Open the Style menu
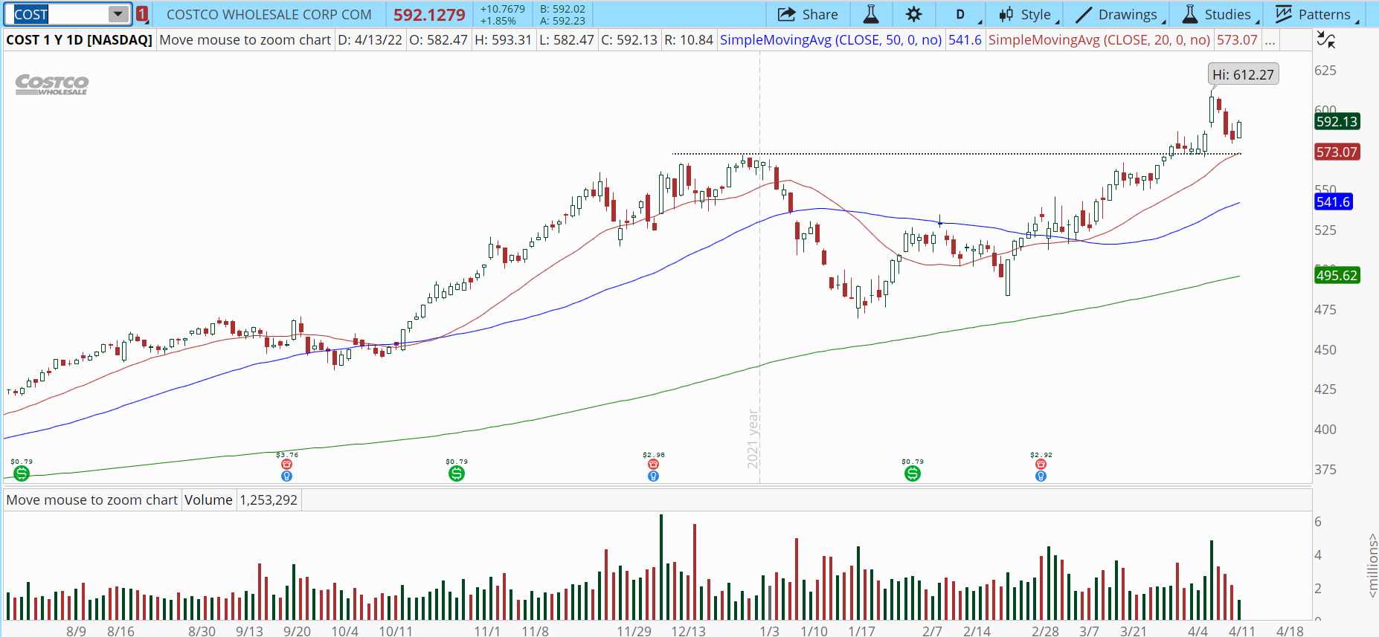This screenshot has width=1379, height=637. tap(1026, 14)
